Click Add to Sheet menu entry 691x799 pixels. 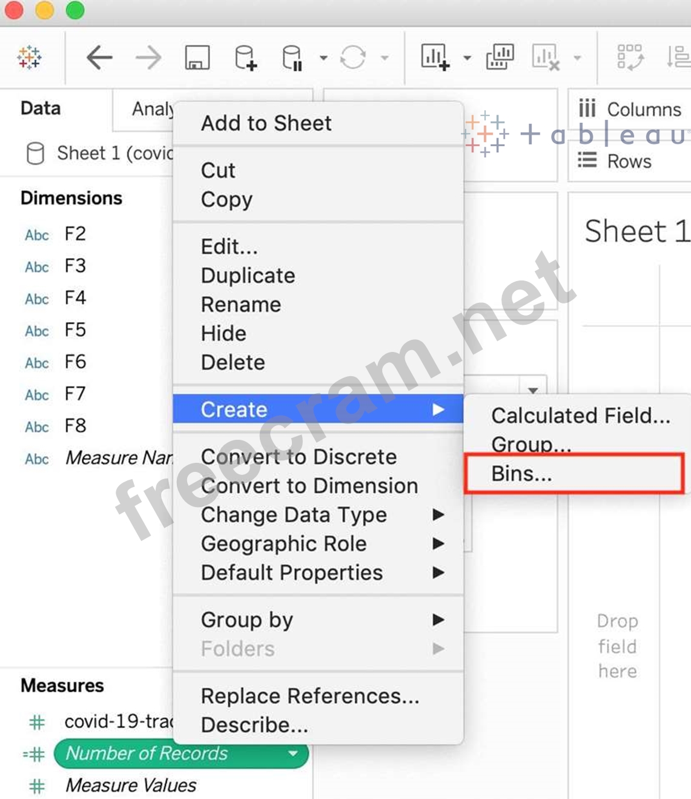point(266,124)
